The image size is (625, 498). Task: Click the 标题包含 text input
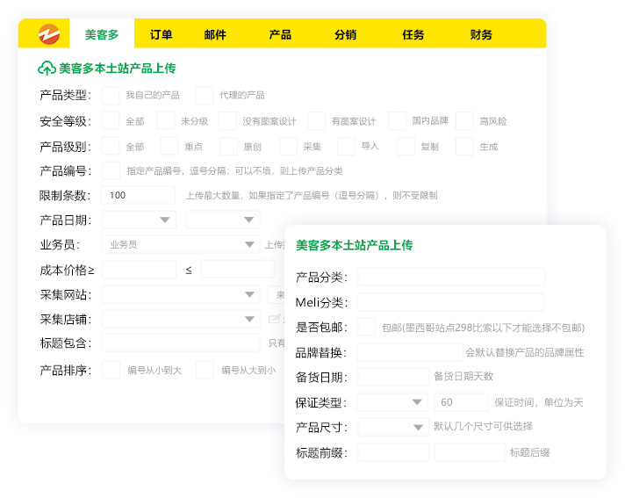181,343
